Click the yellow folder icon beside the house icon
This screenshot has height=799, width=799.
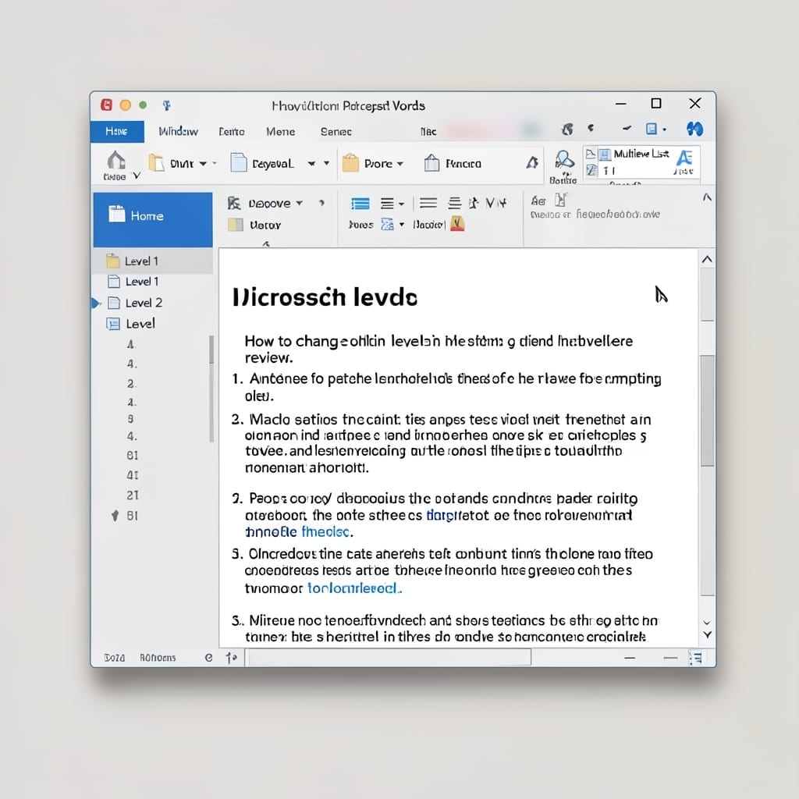(156, 163)
